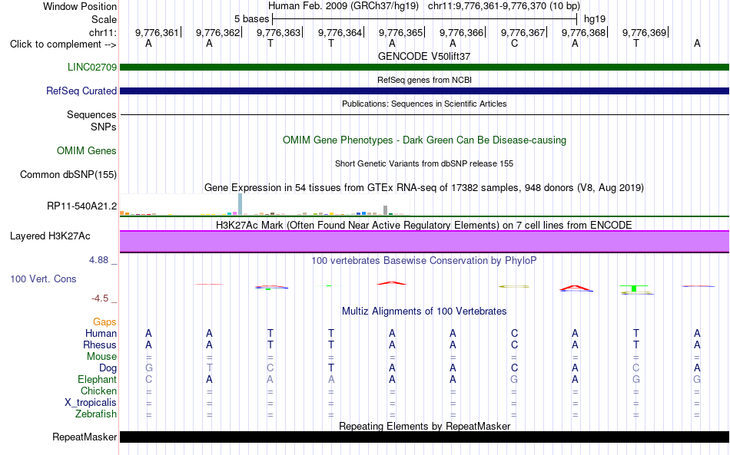Click the Layered H3K27Ac track label
This screenshot has height=455, width=730.
click(x=50, y=236)
